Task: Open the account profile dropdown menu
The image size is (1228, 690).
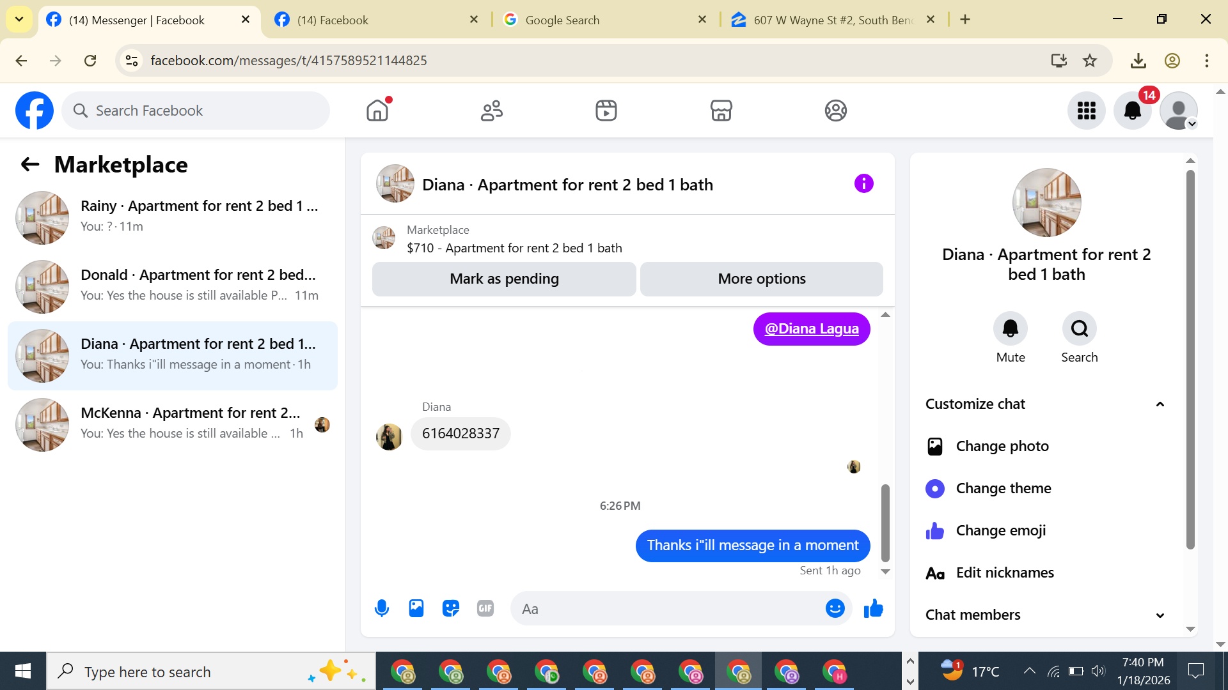Action: [x=1179, y=111]
